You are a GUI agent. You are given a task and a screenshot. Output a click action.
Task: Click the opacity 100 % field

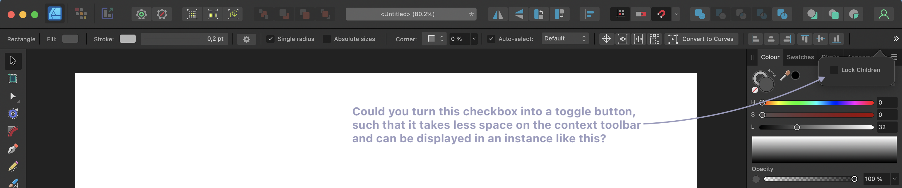[876, 179]
